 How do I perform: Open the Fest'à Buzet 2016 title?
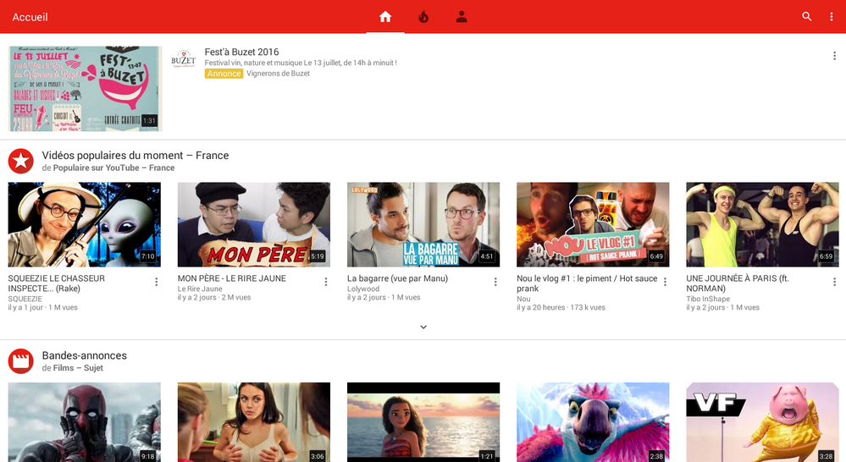click(x=241, y=52)
